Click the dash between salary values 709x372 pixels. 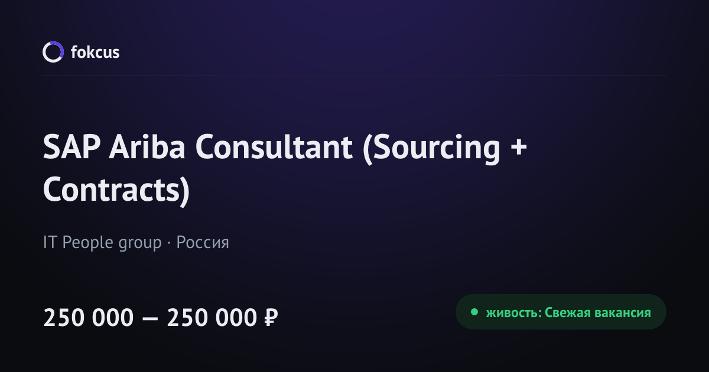[151, 319]
